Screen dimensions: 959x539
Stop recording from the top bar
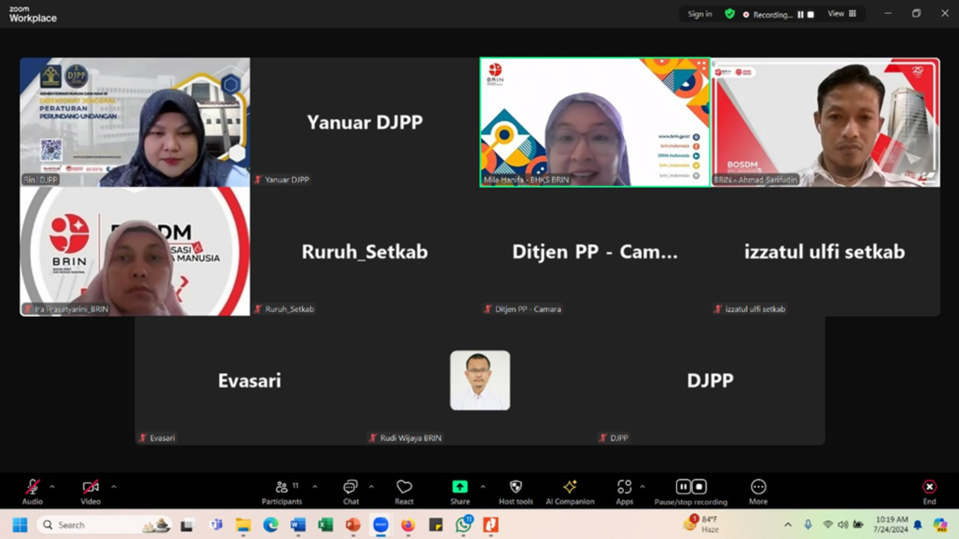[x=811, y=14]
